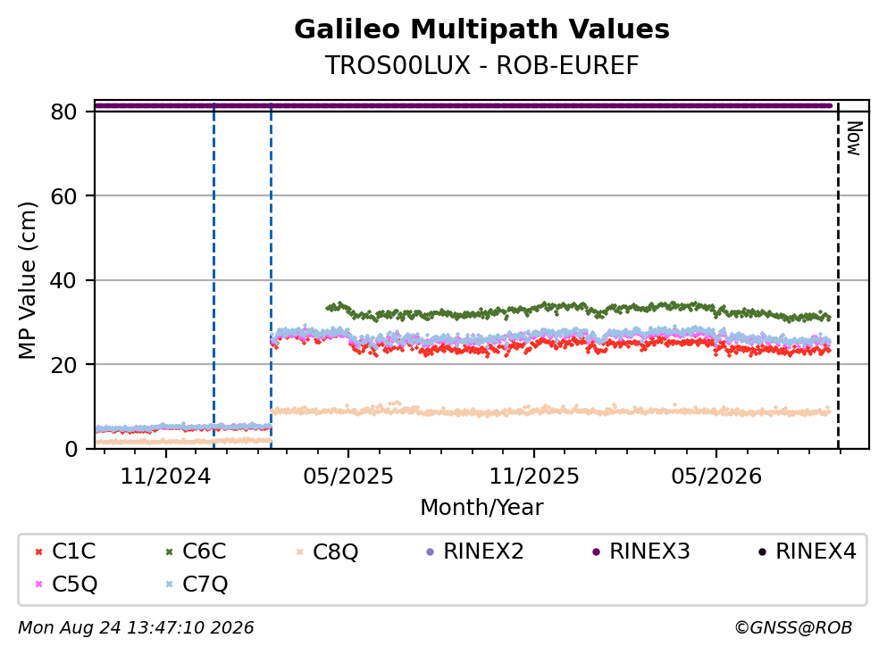
Task: Click the Month/Year axis title
Action: 481,508
